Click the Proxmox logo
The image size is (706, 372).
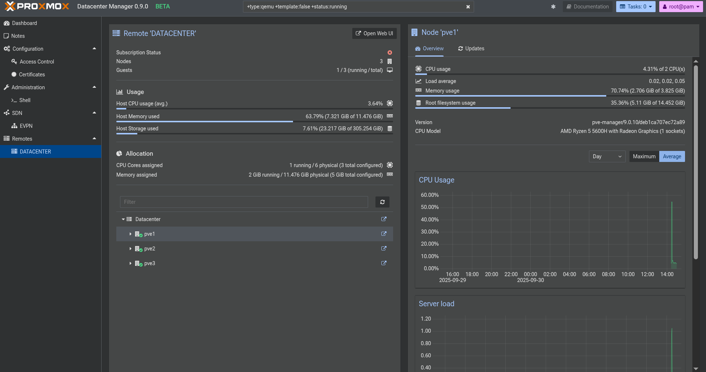tap(37, 7)
